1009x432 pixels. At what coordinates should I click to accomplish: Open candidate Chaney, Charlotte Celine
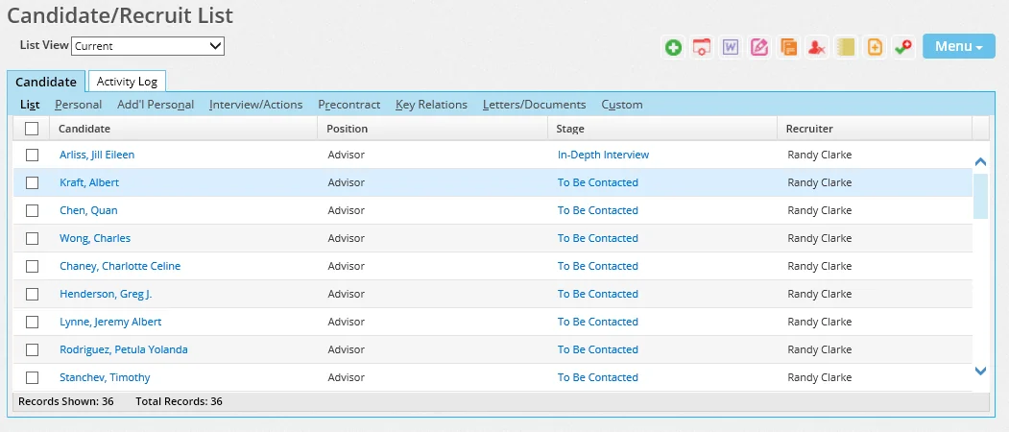pyautogui.click(x=120, y=266)
